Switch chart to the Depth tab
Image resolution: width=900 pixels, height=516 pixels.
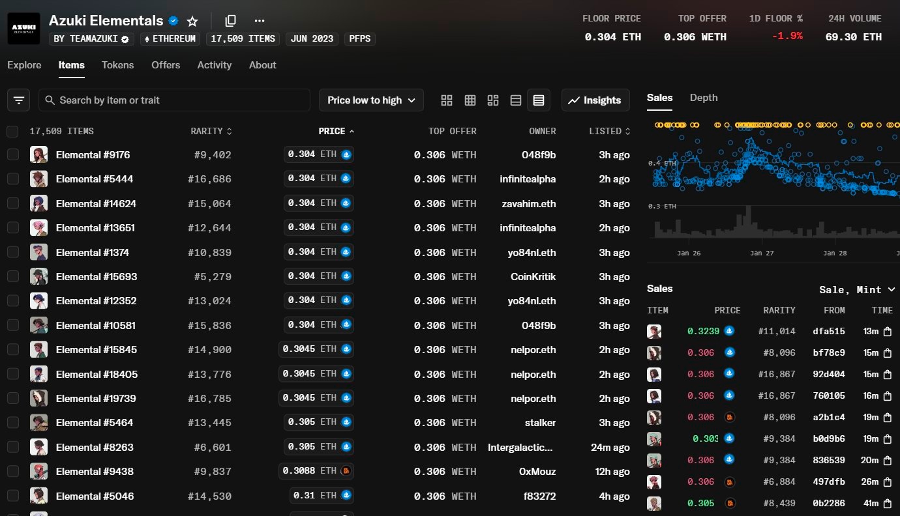704,98
